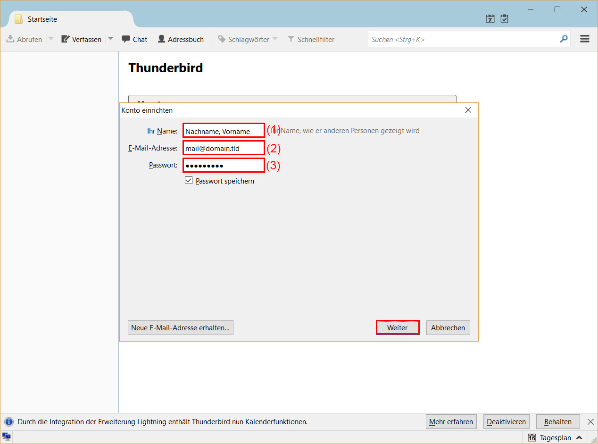
Task: Expand the Schlagwörter dropdown
Action: point(275,39)
